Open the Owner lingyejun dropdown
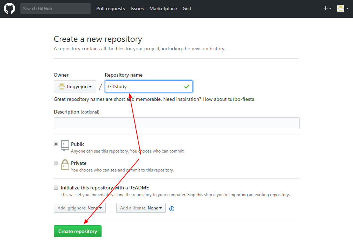 (x=75, y=86)
